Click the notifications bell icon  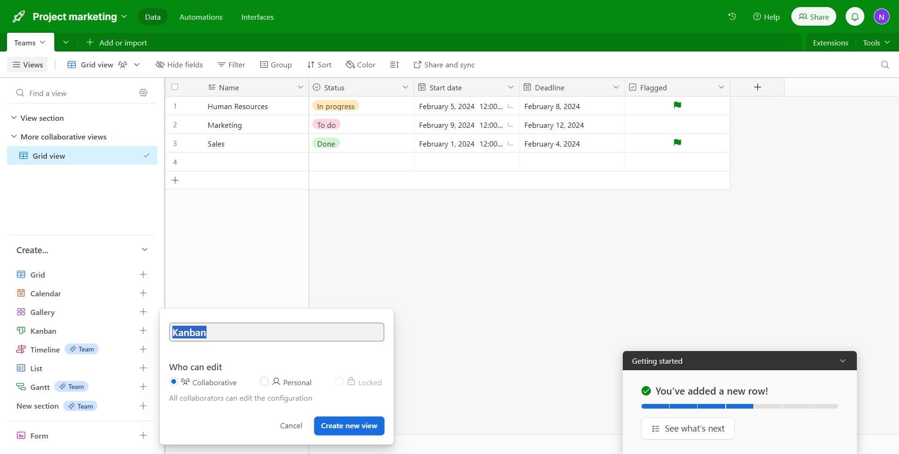855,17
